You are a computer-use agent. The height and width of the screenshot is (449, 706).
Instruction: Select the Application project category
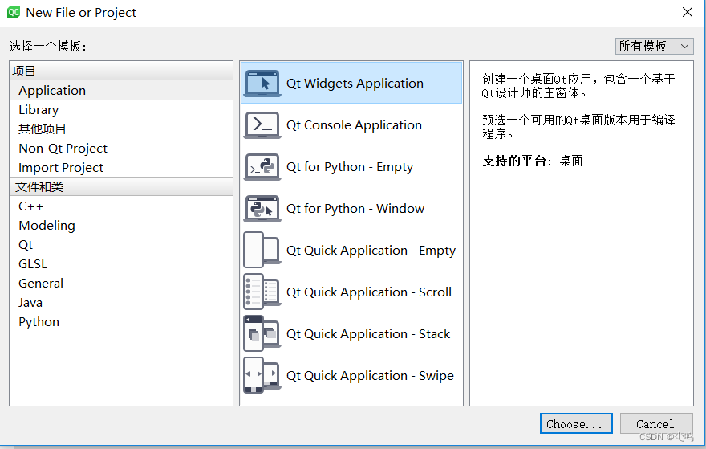pos(120,90)
